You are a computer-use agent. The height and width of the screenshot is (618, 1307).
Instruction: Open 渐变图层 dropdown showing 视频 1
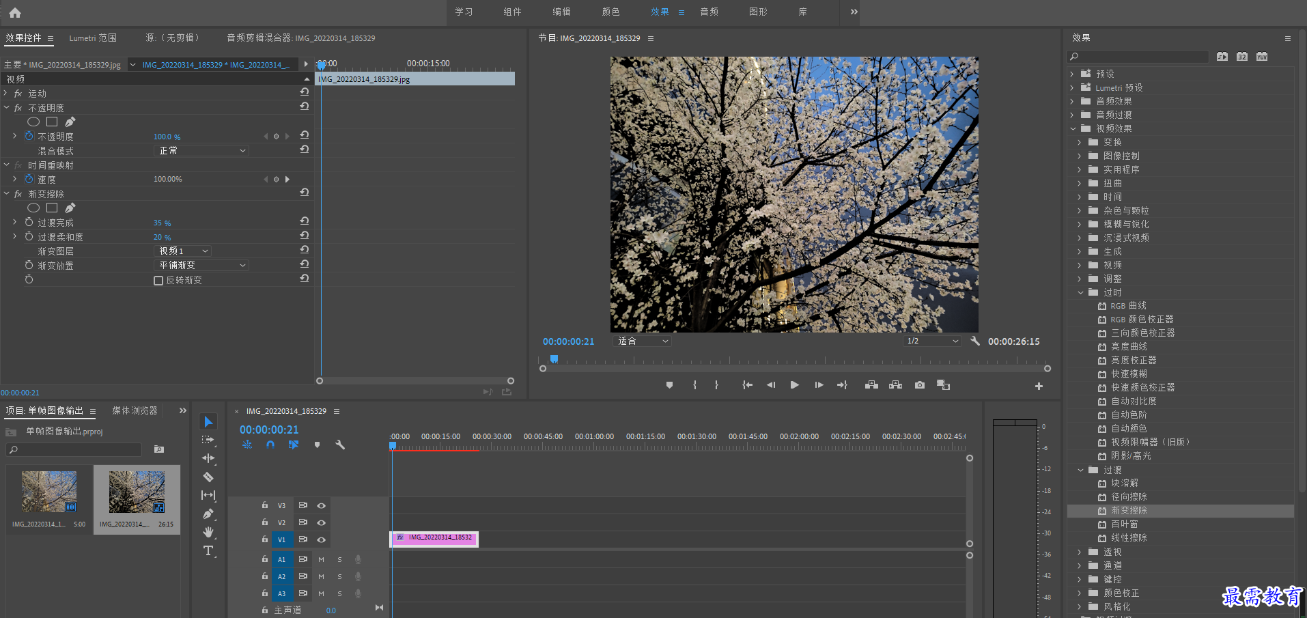coord(182,251)
